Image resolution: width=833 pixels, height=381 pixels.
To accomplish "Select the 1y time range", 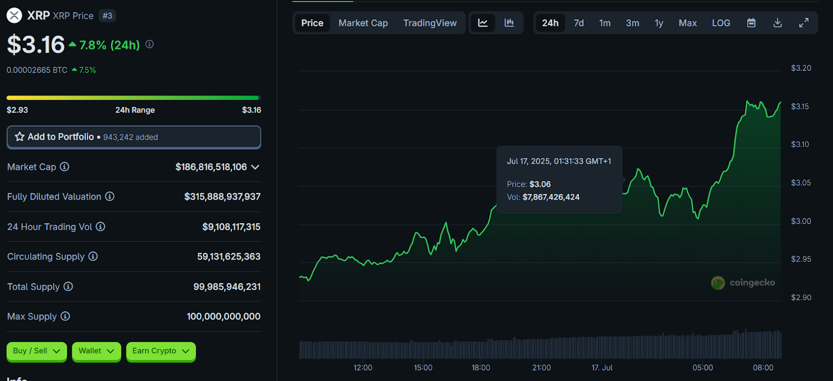I will pyautogui.click(x=659, y=23).
